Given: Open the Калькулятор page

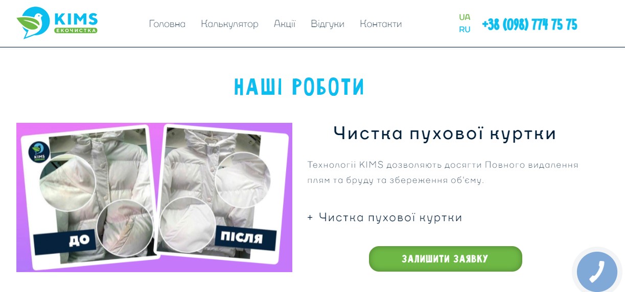Looking at the screenshot, I should coord(229,24).
